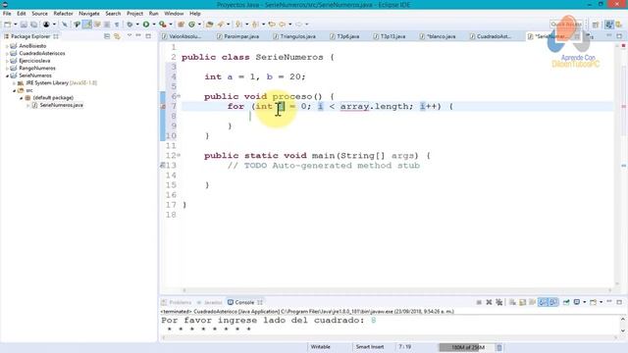The image size is (628, 353).
Task: Open the Project menu
Action: [x=134, y=13]
